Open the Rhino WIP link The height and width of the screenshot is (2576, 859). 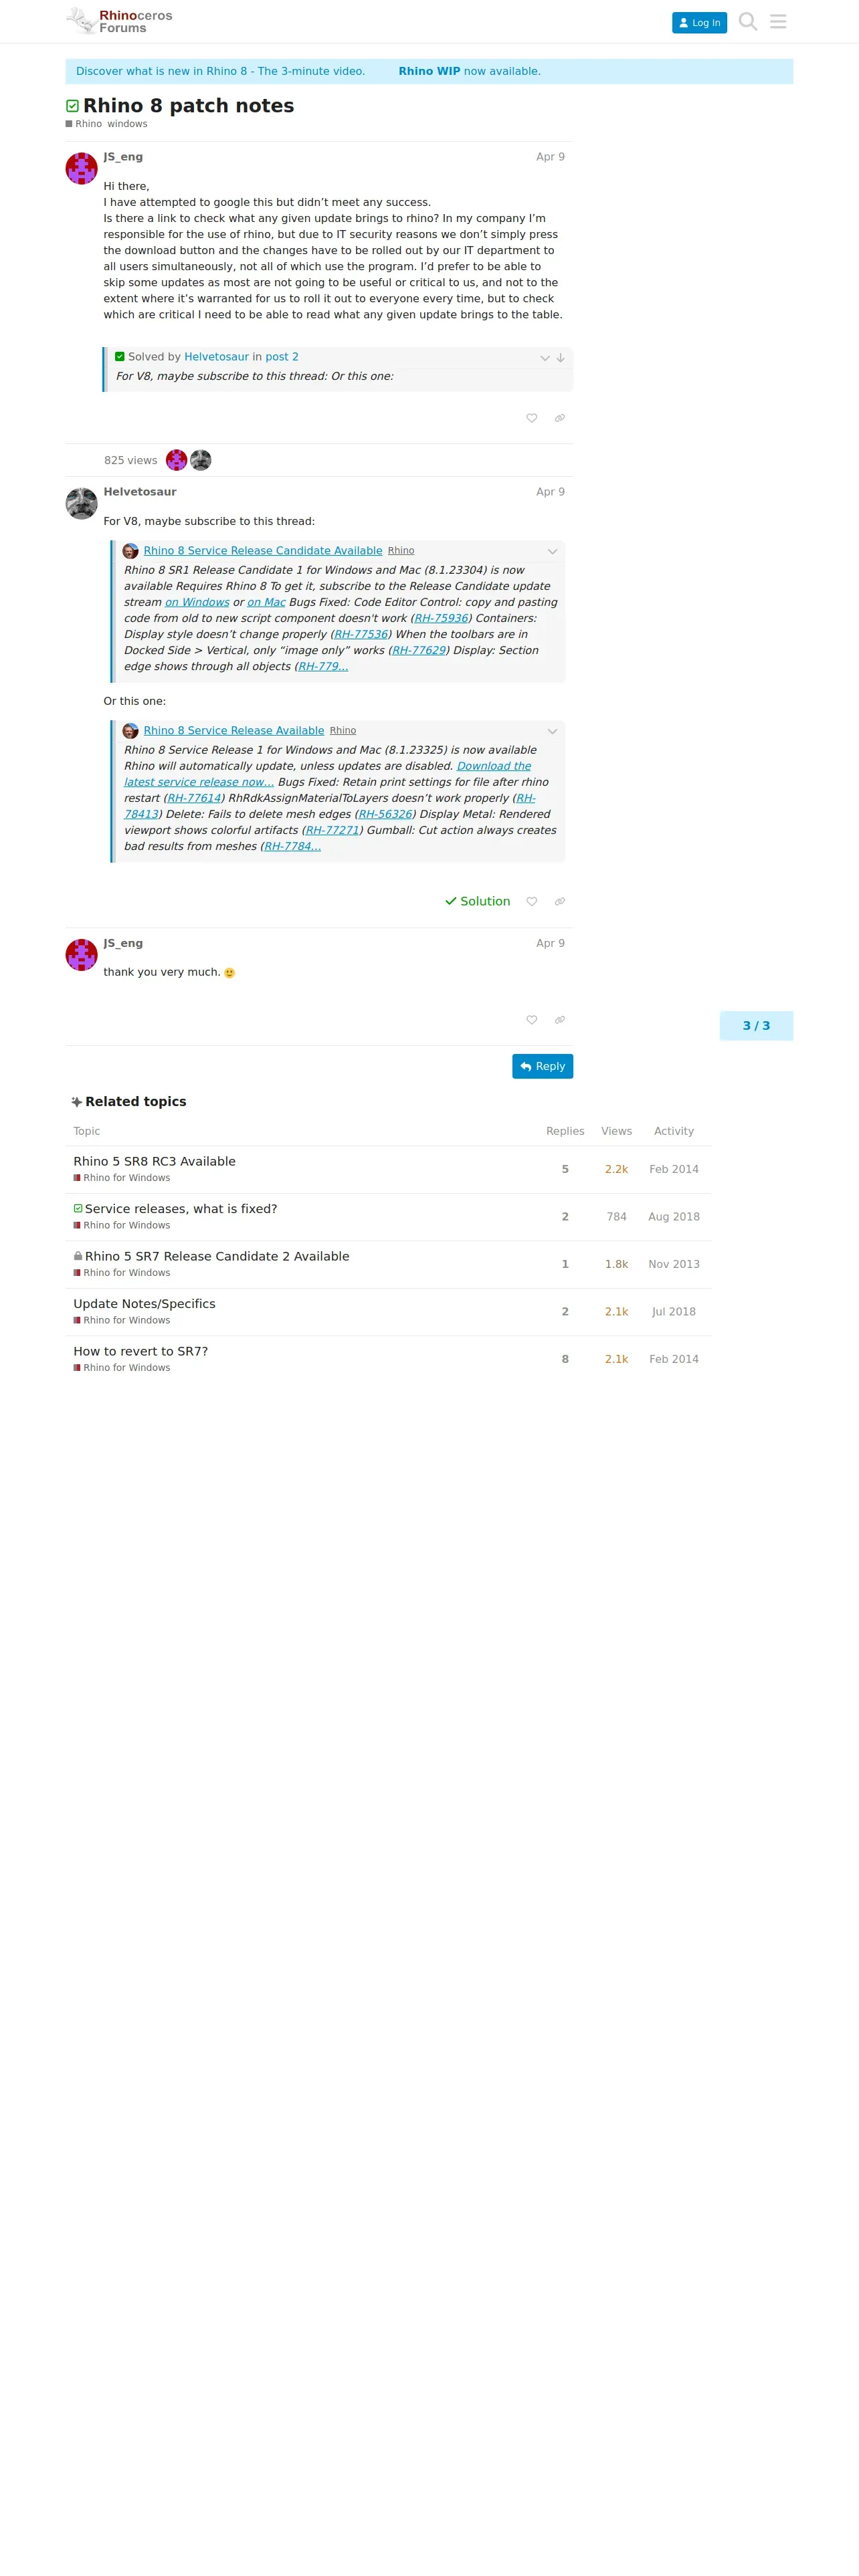coord(429,71)
